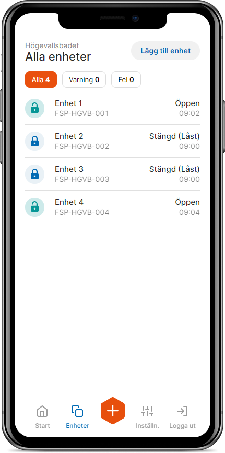Filter by Varning 0 chip
225x453 pixels.
pyautogui.click(x=84, y=79)
